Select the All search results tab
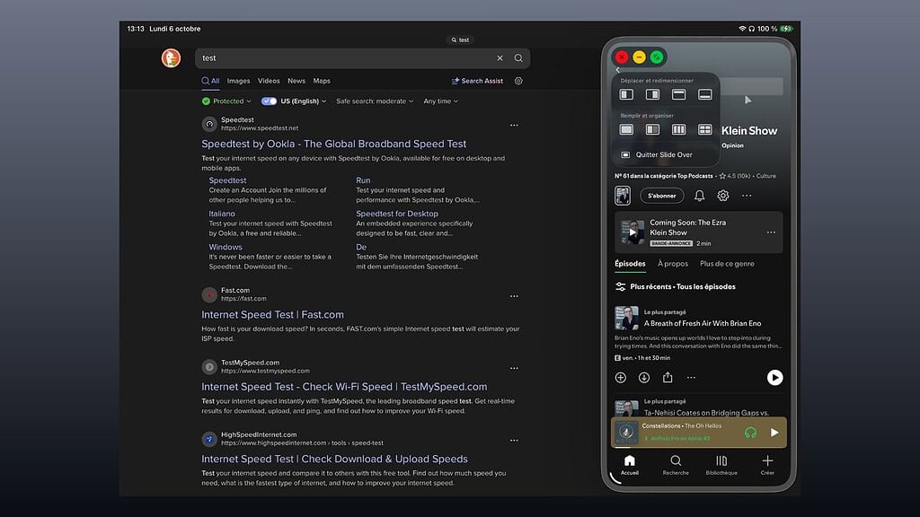The image size is (920, 517). 210,81
